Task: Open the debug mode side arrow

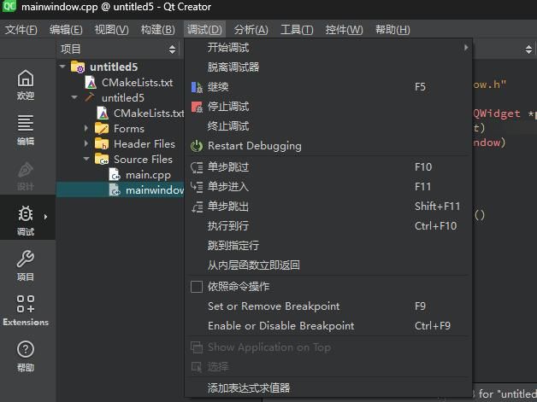Action: click(x=45, y=217)
